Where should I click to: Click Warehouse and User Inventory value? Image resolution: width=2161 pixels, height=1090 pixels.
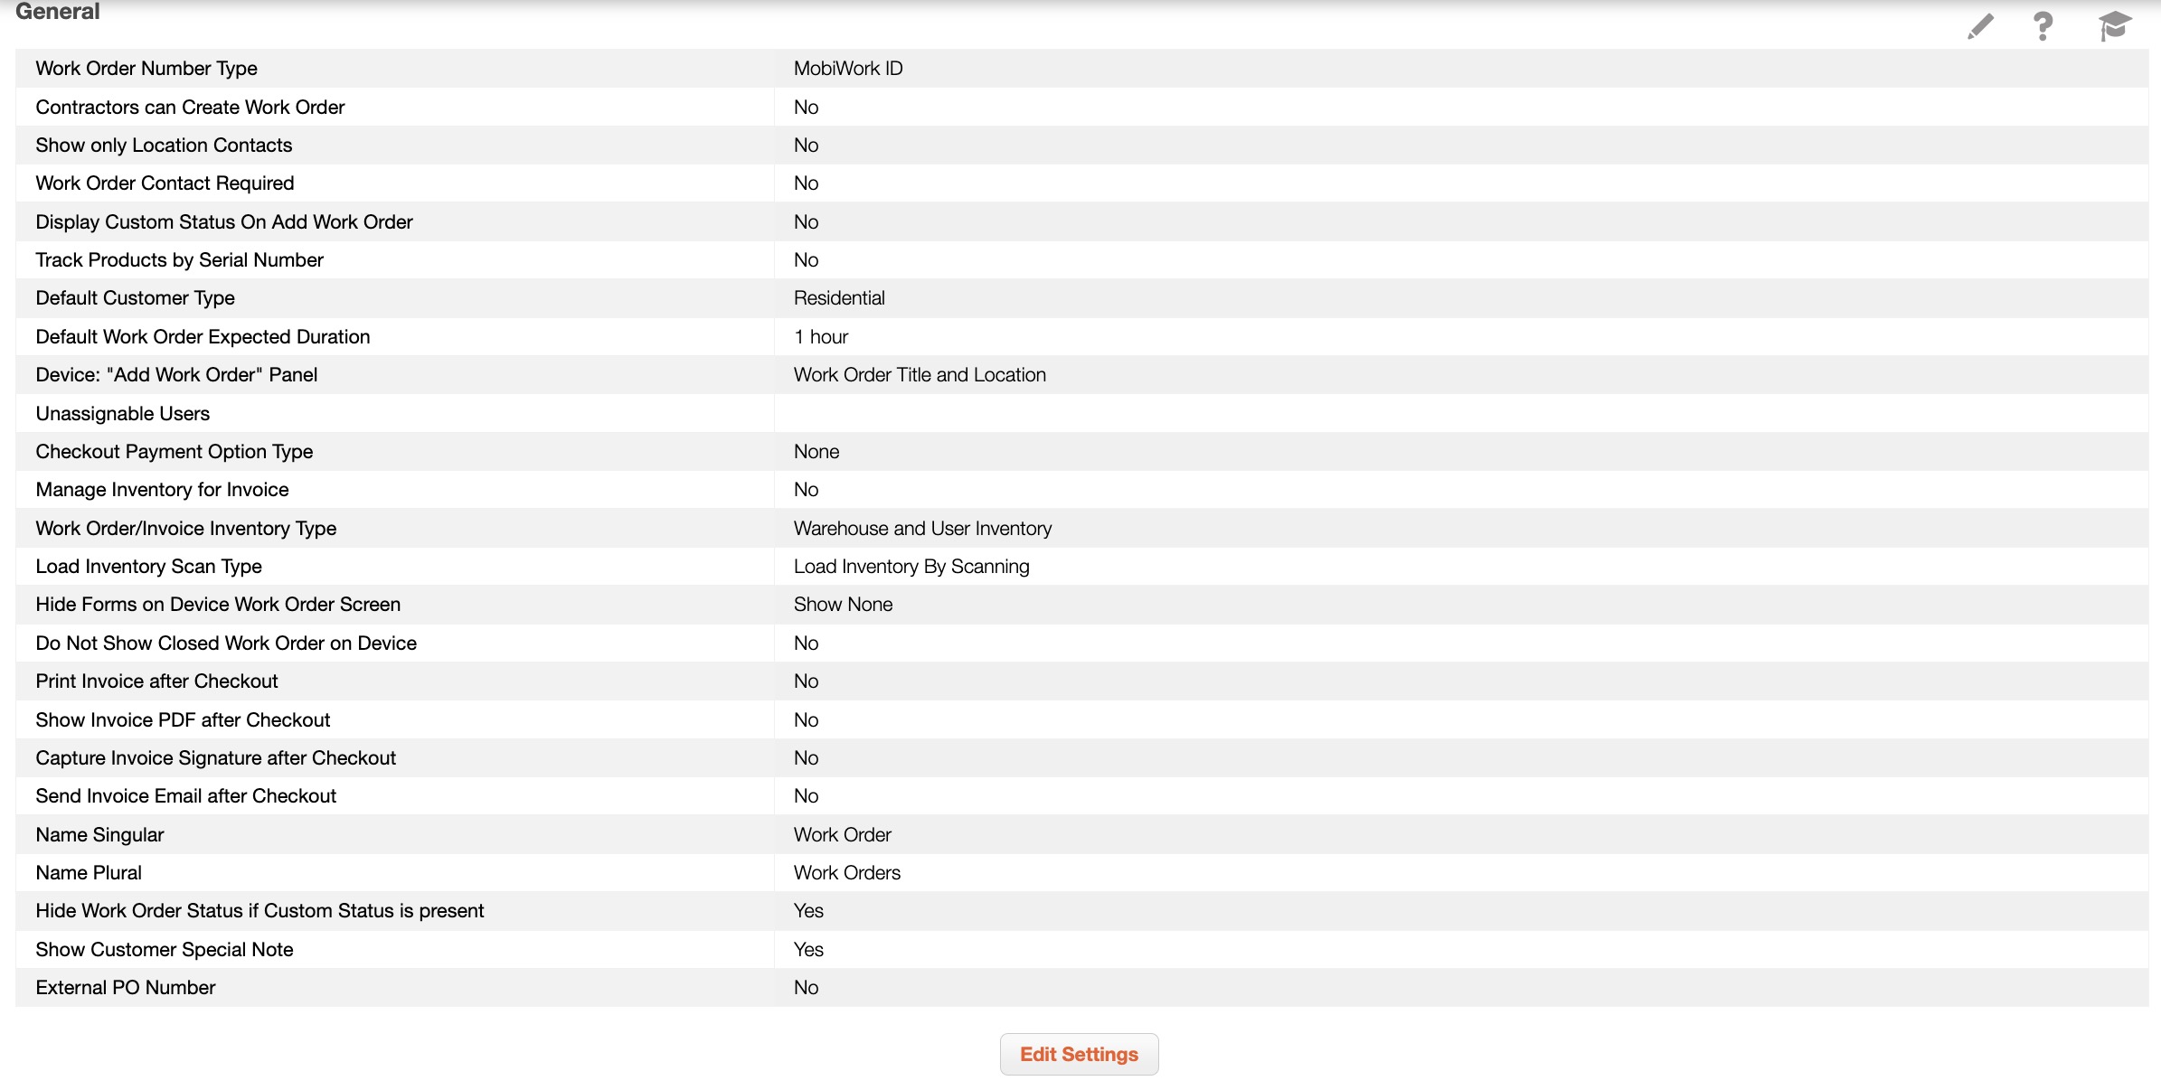click(x=922, y=529)
